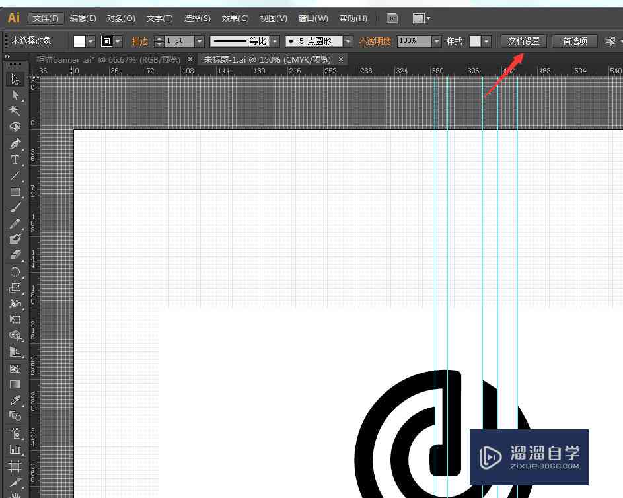Click the 首选项 button
This screenshot has height=498, width=623.
[575, 41]
